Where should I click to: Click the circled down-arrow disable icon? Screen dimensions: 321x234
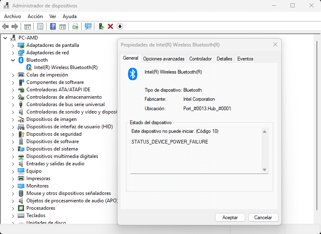120,26
